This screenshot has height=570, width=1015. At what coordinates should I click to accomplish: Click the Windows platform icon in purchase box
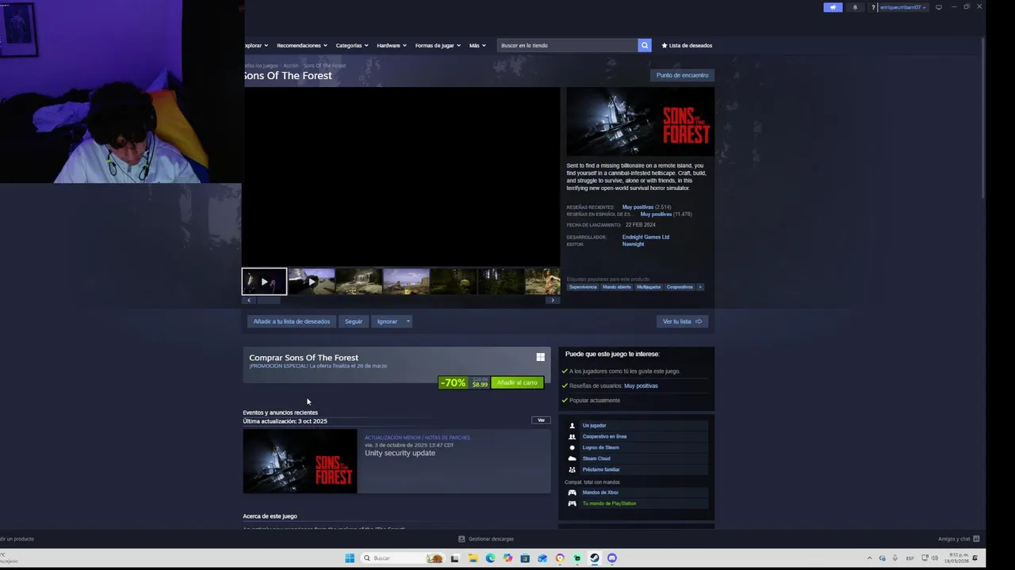540,357
